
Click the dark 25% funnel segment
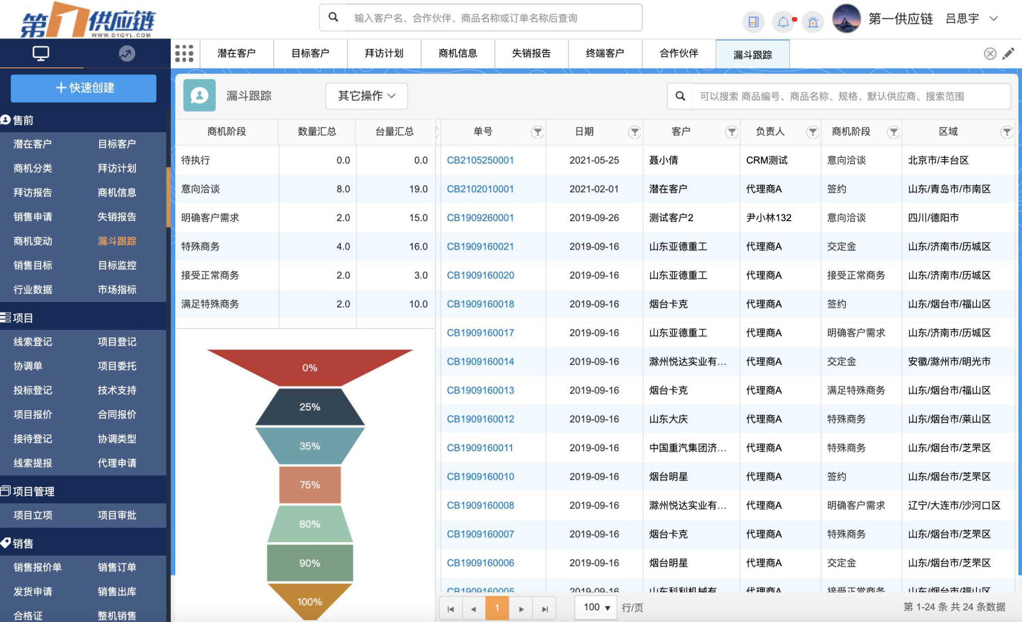coord(310,407)
